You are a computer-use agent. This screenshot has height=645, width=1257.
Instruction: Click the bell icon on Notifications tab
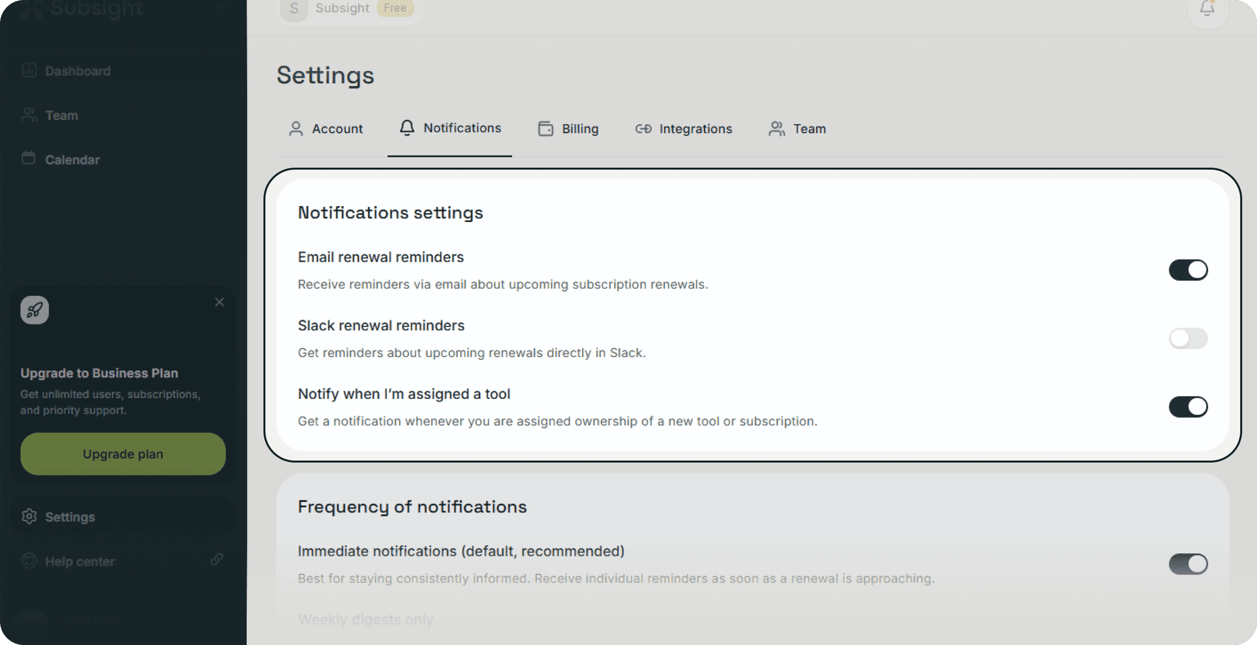pos(407,128)
